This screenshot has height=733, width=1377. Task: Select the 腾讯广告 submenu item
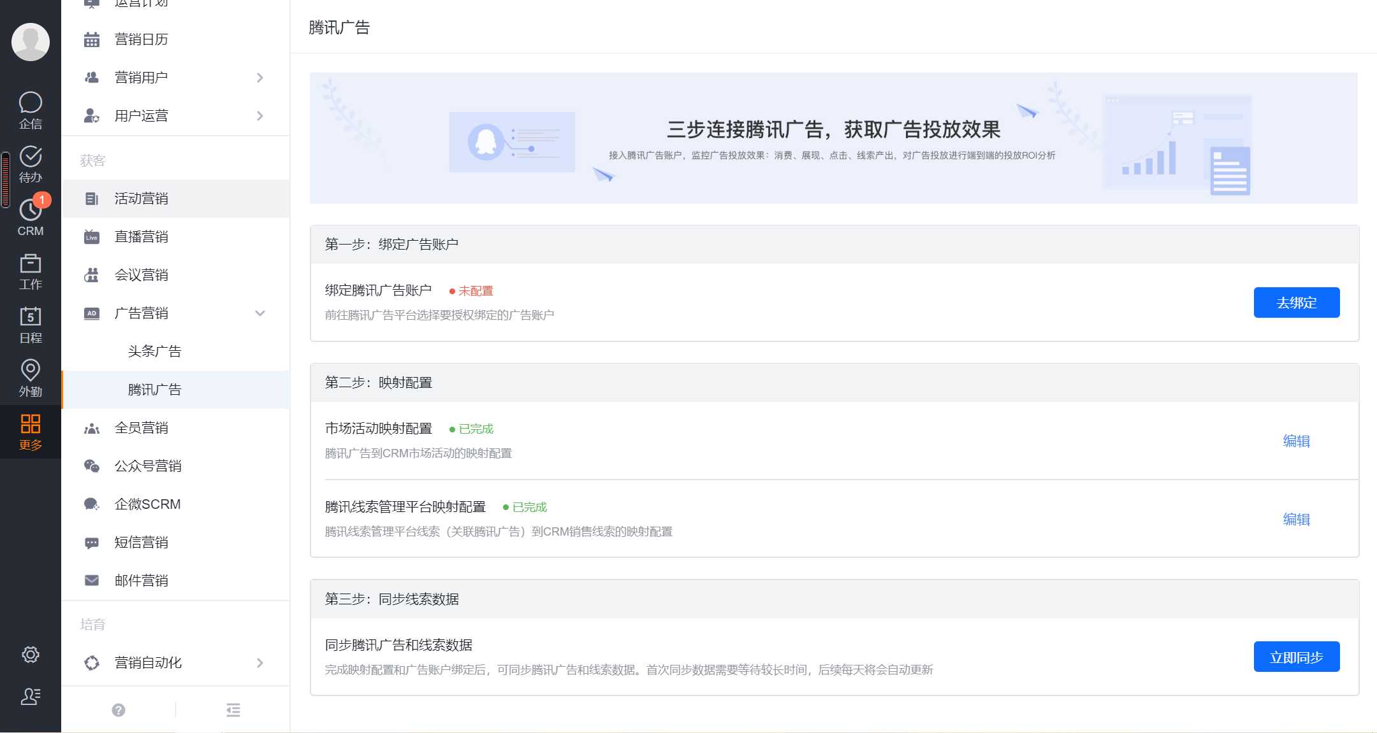point(175,390)
